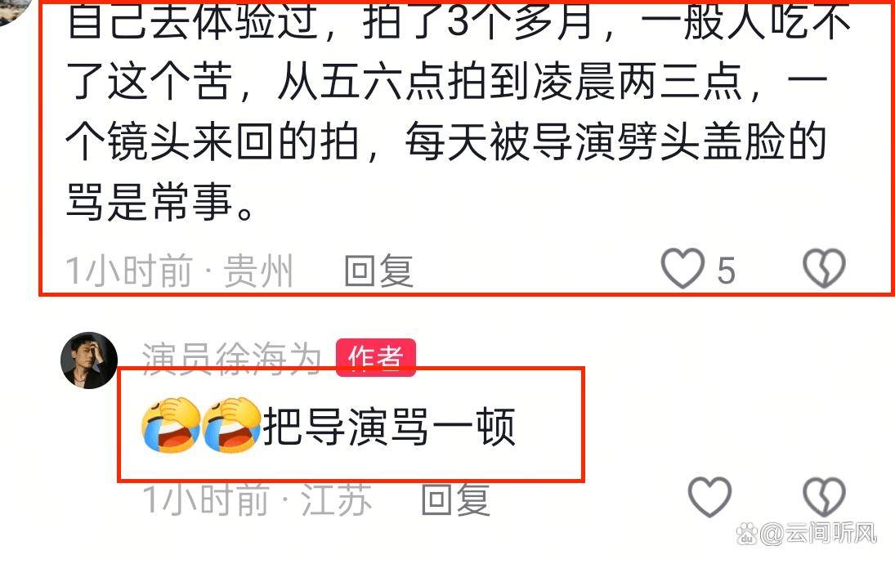
Task: Click the location label 江苏
Action: tap(337, 499)
